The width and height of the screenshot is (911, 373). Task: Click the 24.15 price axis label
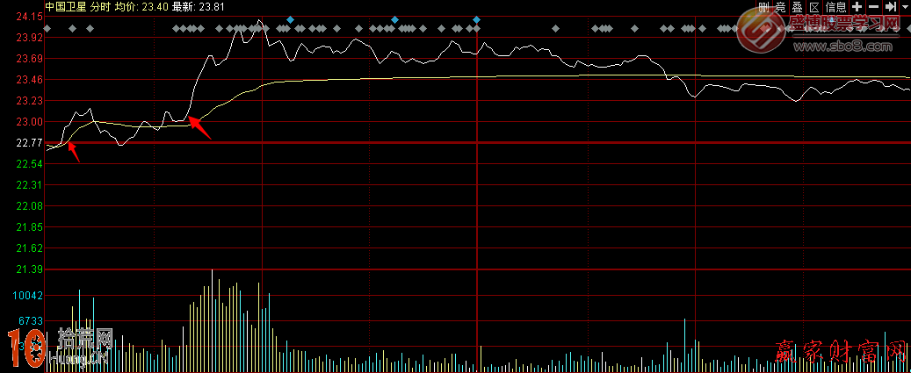point(29,18)
